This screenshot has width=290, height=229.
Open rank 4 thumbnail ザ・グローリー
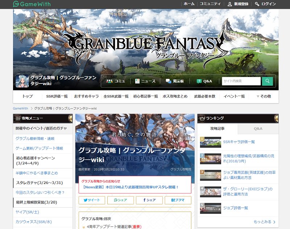[211, 192]
